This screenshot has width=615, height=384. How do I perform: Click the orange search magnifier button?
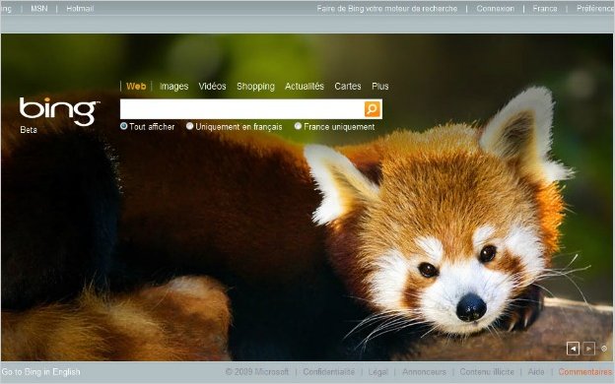373,109
